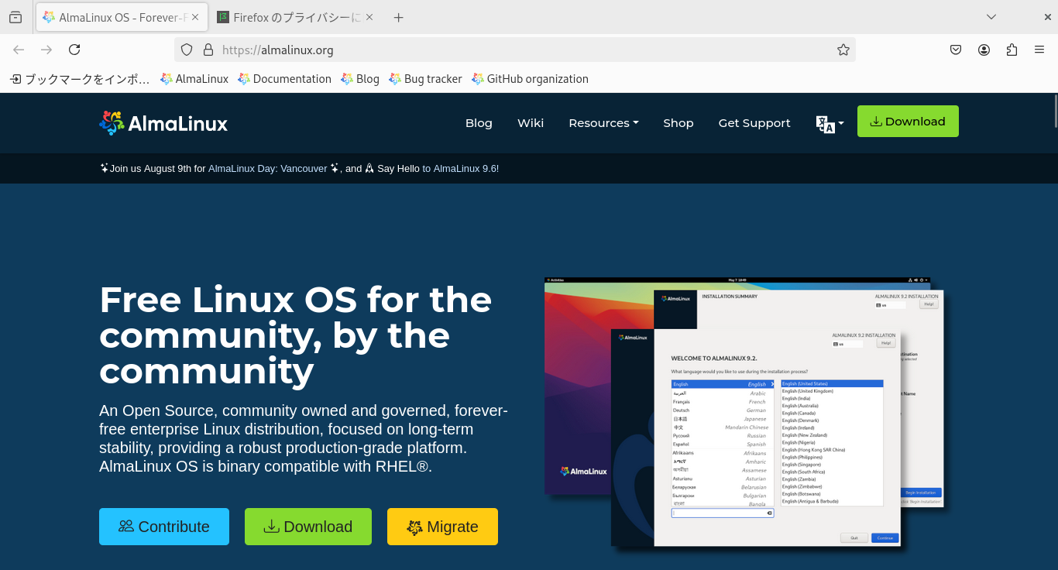The height and width of the screenshot is (570, 1058).
Task: Click the green hero Download button
Action: [308, 527]
